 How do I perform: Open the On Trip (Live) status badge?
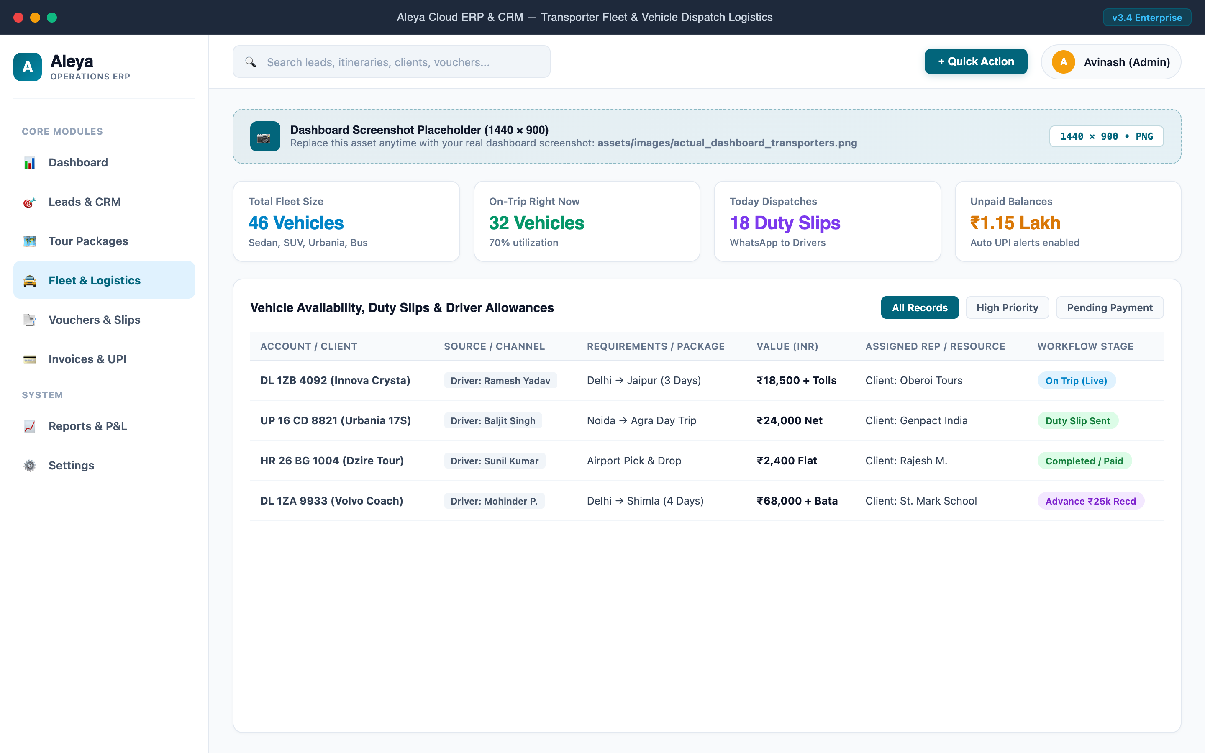[1076, 381]
